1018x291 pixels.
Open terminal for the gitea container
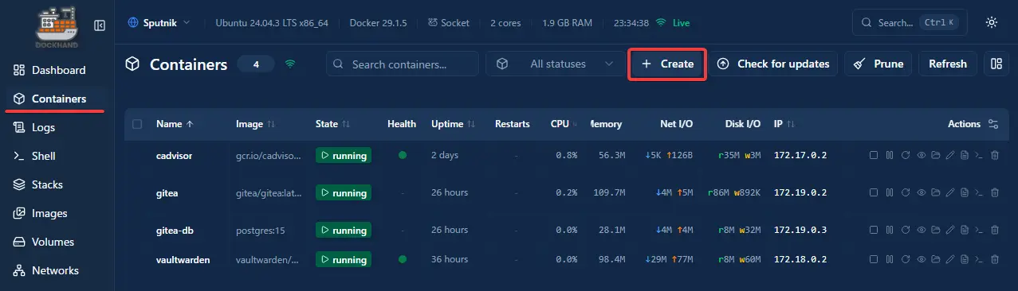pyautogui.click(x=979, y=192)
